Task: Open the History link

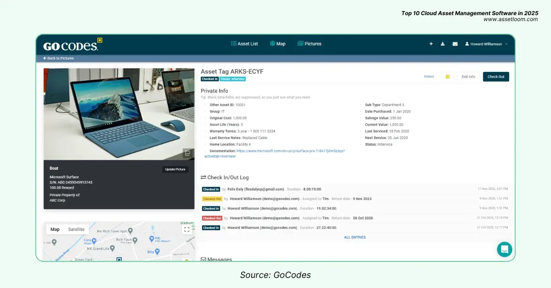Action: (x=429, y=77)
